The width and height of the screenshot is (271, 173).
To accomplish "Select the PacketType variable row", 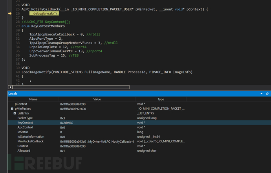I will (x=25, y=118).
